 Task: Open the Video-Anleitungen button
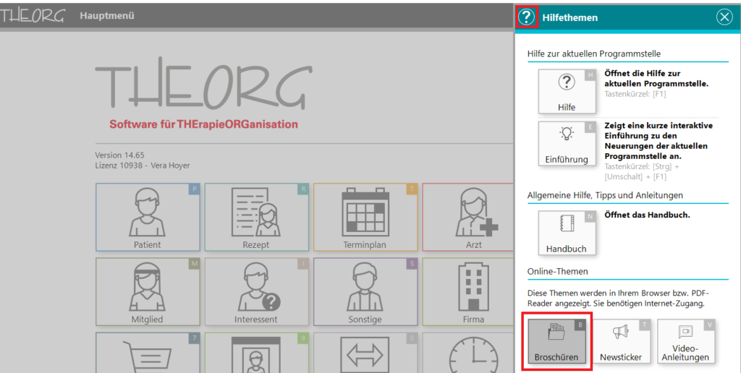pyautogui.click(x=686, y=340)
